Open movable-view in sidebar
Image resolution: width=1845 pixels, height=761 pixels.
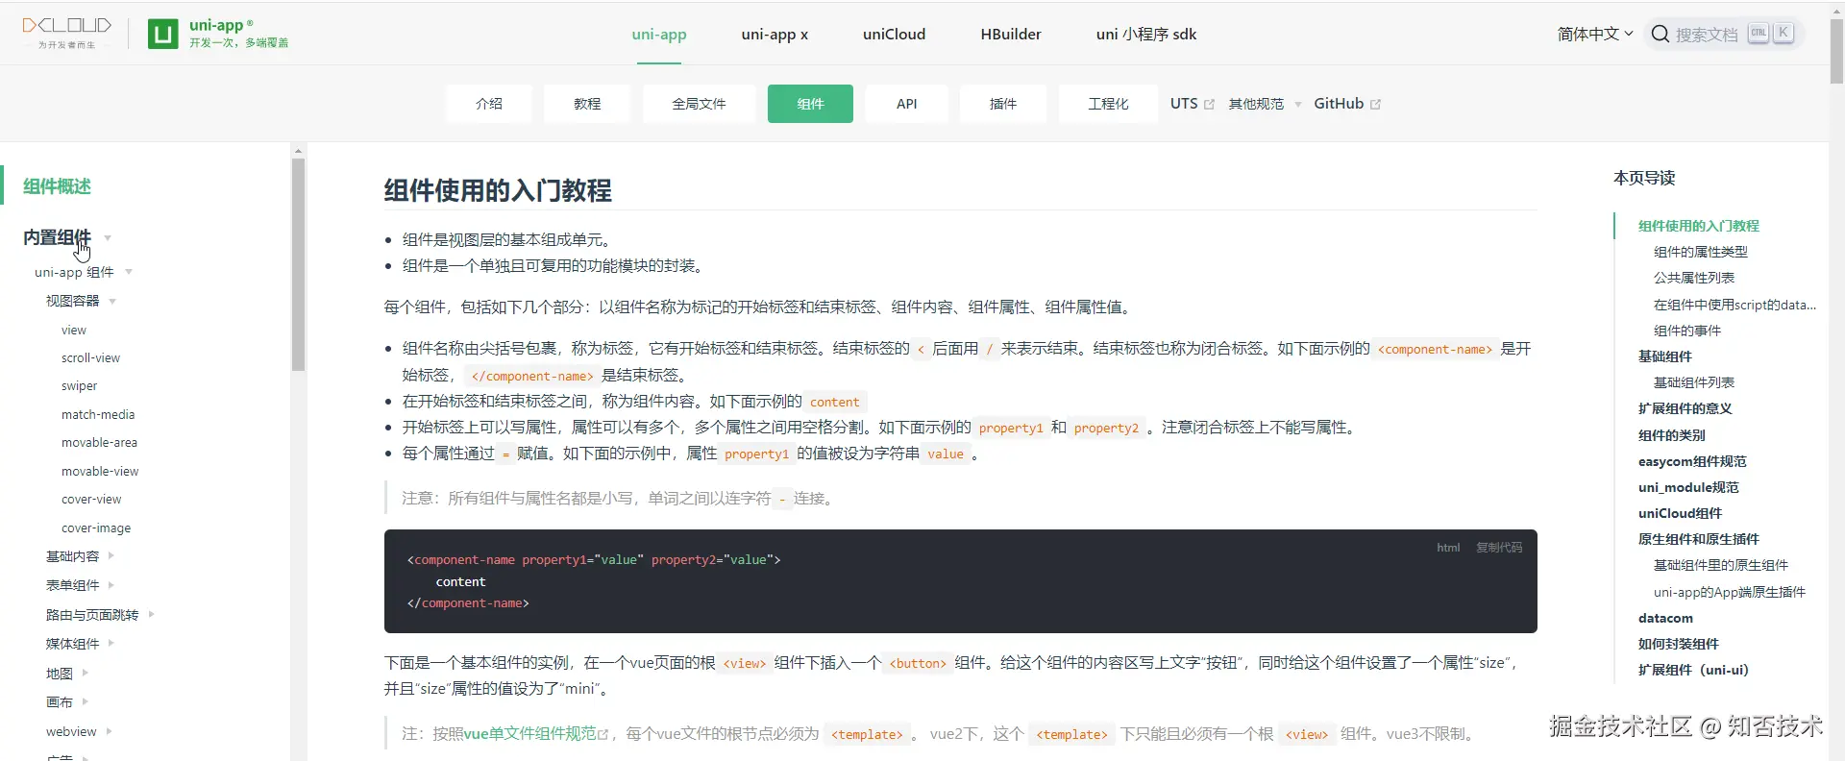(100, 471)
